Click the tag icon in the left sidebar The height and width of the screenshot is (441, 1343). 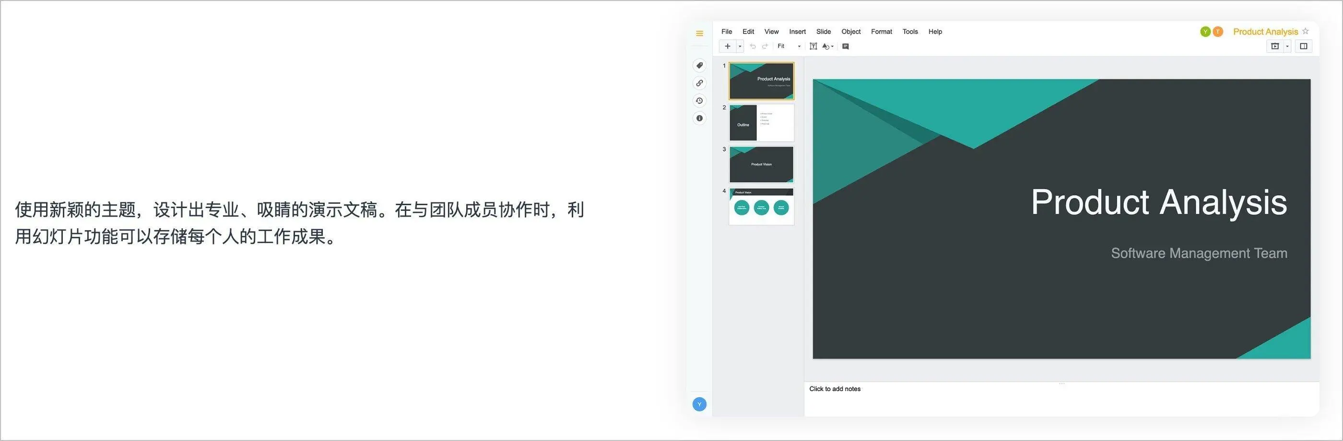click(699, 65)
